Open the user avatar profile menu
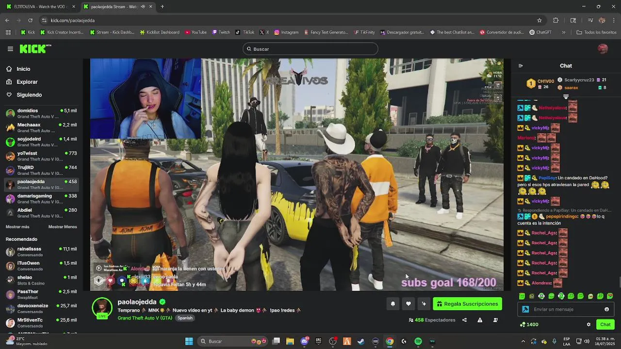 (x=603, y=49)
